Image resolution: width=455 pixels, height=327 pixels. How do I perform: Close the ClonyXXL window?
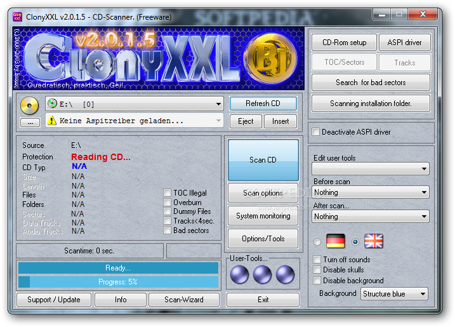(423, 14)
